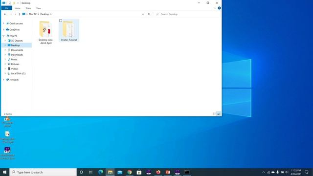Open Microsoft Store from taskbar
Viewport: 313px width, 176px height.
[139, 172]
